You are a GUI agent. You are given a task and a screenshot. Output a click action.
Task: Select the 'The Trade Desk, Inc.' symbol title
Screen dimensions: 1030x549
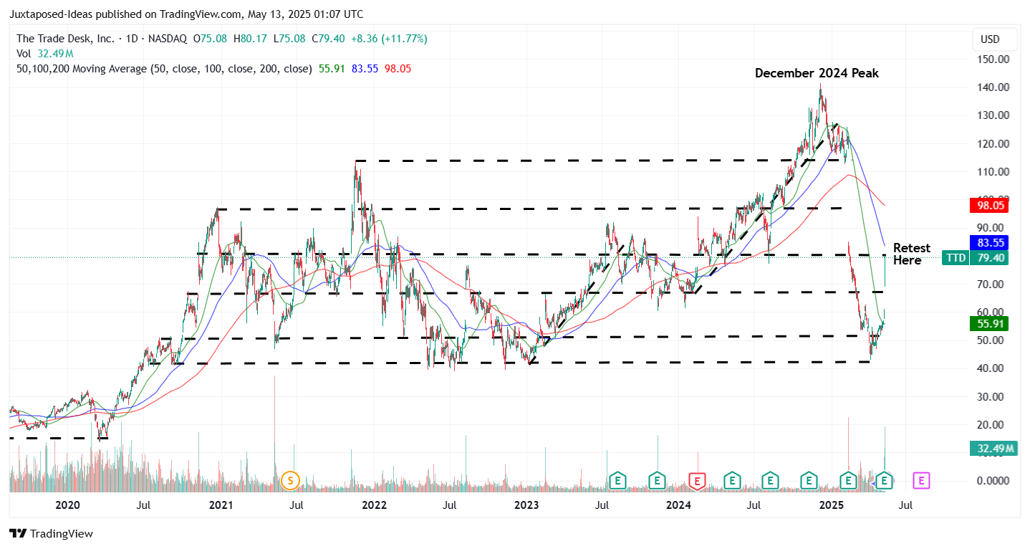[x=66, y=39]
